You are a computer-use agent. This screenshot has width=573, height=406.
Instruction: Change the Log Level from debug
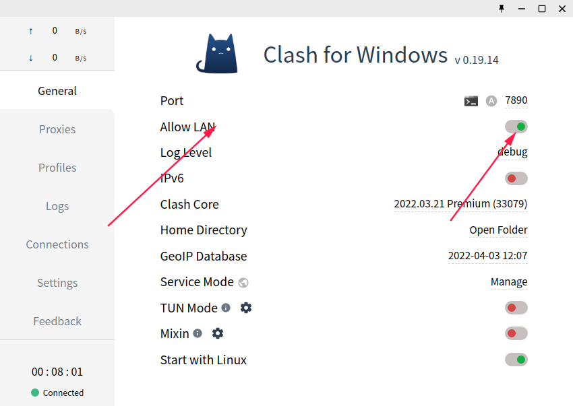click(512, 151)
